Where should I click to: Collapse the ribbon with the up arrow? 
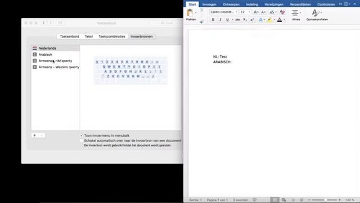point(355,4)
